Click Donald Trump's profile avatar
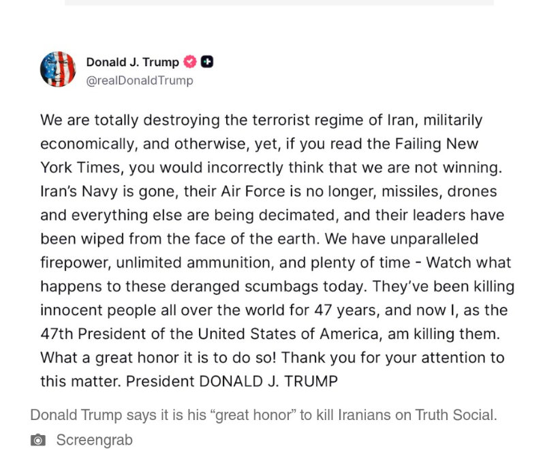Viewport: 545px width, 450px height. coord(58,69)
